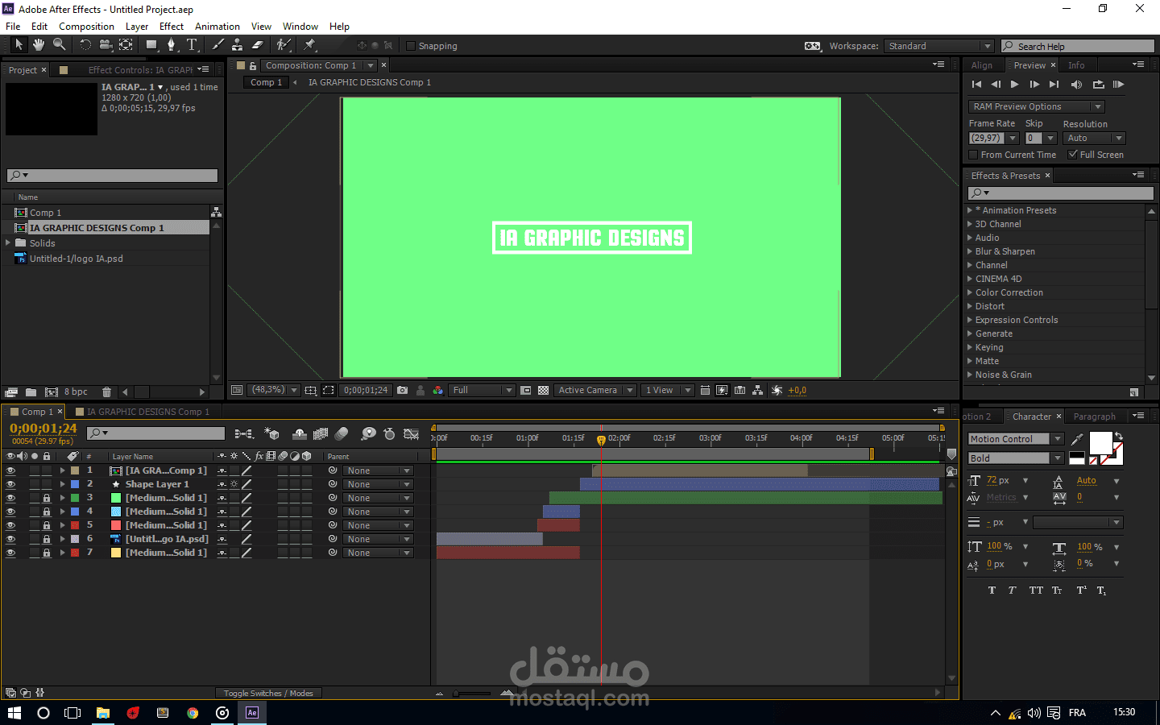Switch to IA GRAPHIC DESIGNS Comp 1 timeline tab
Screen dimensions: 1160x725
148,412
